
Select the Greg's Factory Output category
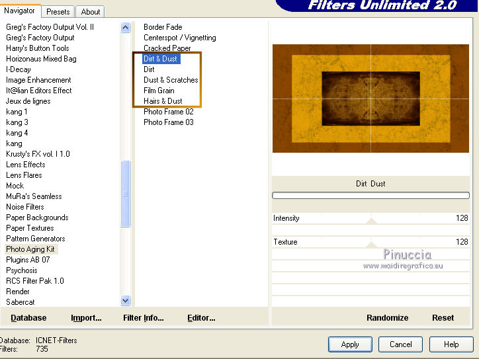pos(40,38)
